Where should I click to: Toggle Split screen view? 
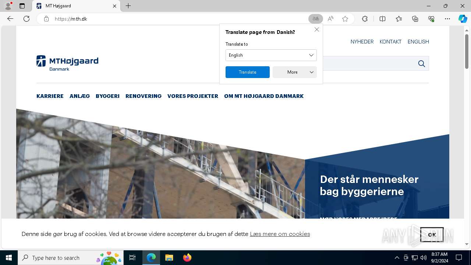point(382,19)
